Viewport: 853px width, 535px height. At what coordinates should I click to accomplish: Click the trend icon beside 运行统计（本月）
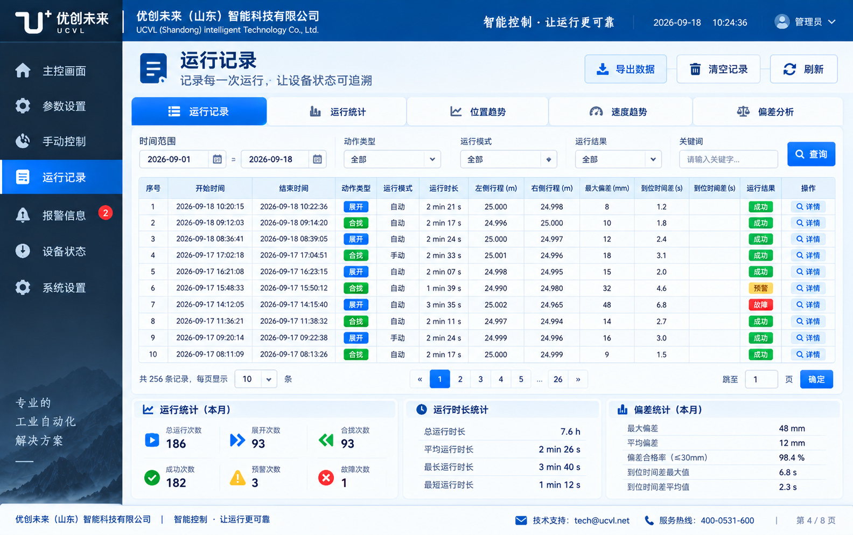[148, 409]
